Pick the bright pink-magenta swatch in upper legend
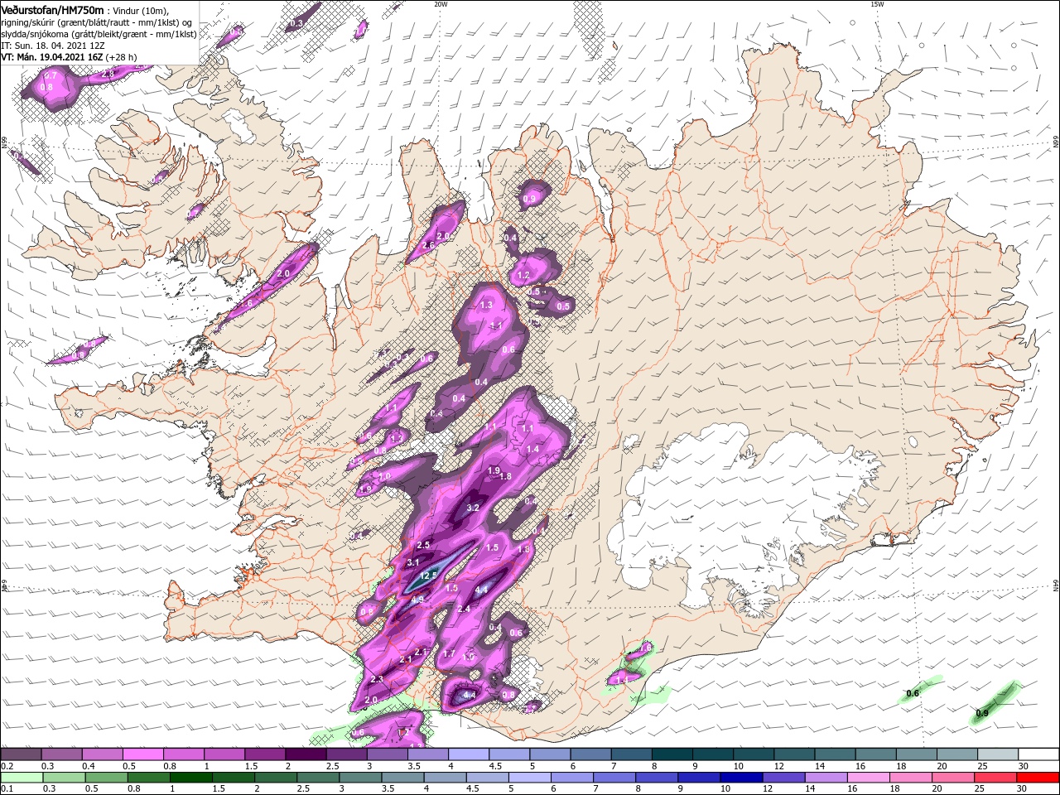 [142, 754]
